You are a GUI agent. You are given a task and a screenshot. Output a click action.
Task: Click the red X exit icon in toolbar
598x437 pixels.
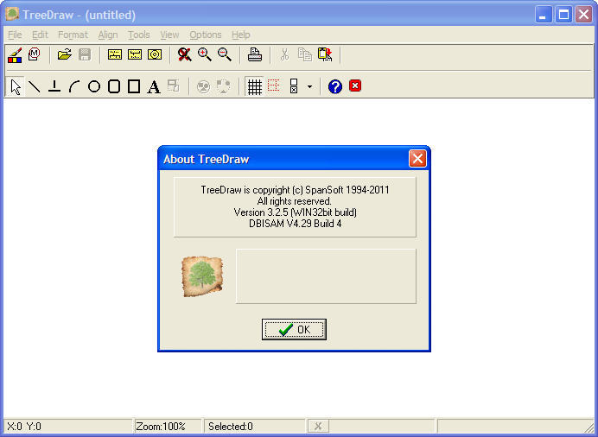click(355, 85)
